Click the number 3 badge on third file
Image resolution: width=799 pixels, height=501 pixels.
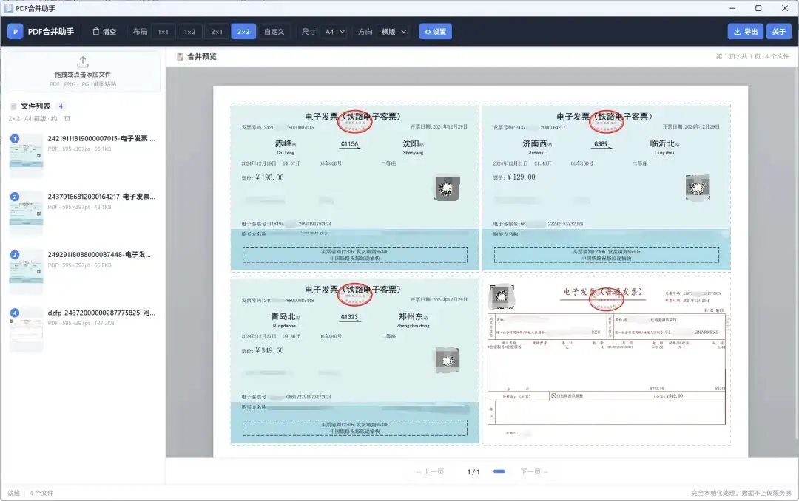[15, 255]
